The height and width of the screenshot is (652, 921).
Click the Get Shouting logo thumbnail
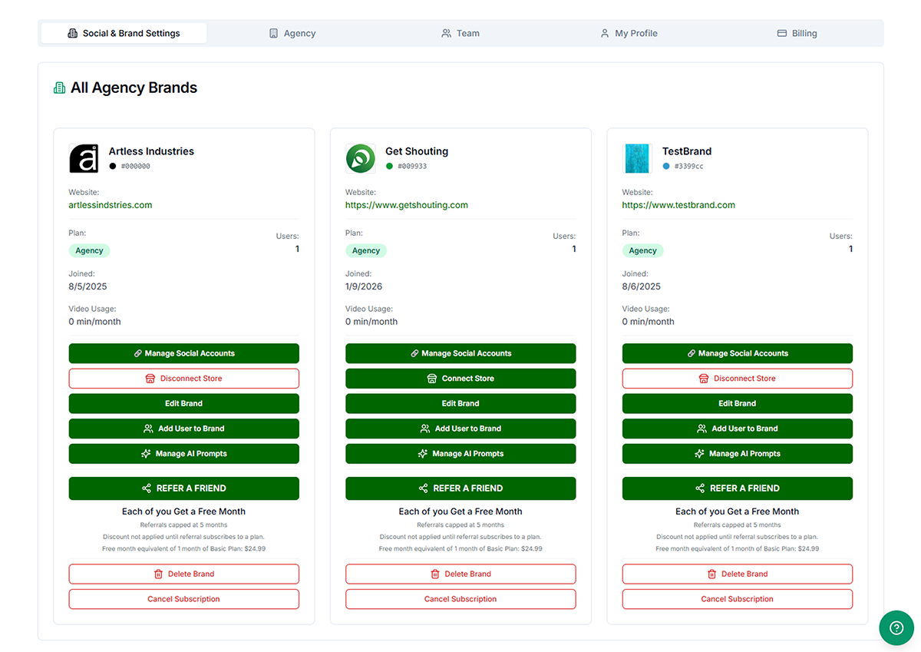point(360,158)
